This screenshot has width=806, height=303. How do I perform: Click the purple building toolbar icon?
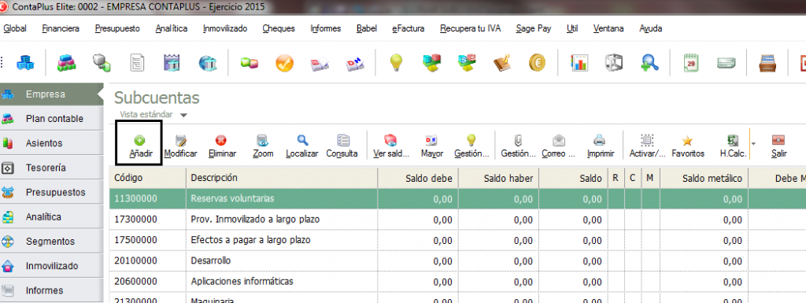point(172,63)
